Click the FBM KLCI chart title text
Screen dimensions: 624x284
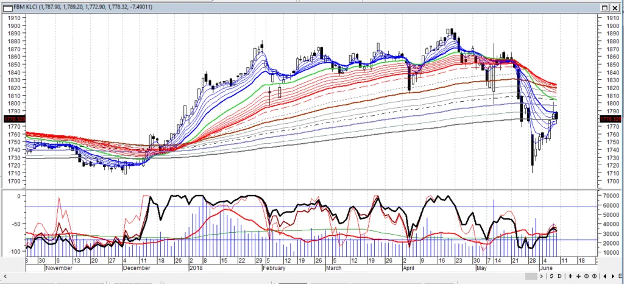pos(83,7)
